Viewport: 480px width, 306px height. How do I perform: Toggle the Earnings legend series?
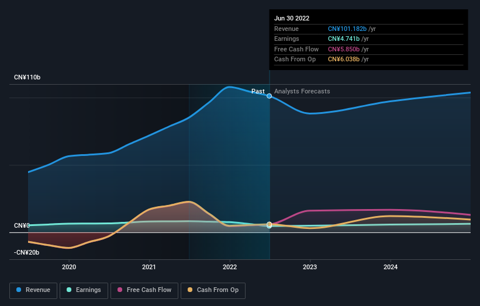pos(84,290)
